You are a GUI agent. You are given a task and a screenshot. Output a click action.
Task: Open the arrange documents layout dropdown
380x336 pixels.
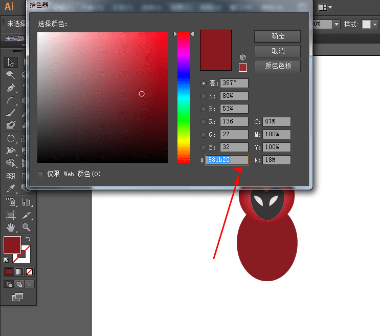coord(325,7)
